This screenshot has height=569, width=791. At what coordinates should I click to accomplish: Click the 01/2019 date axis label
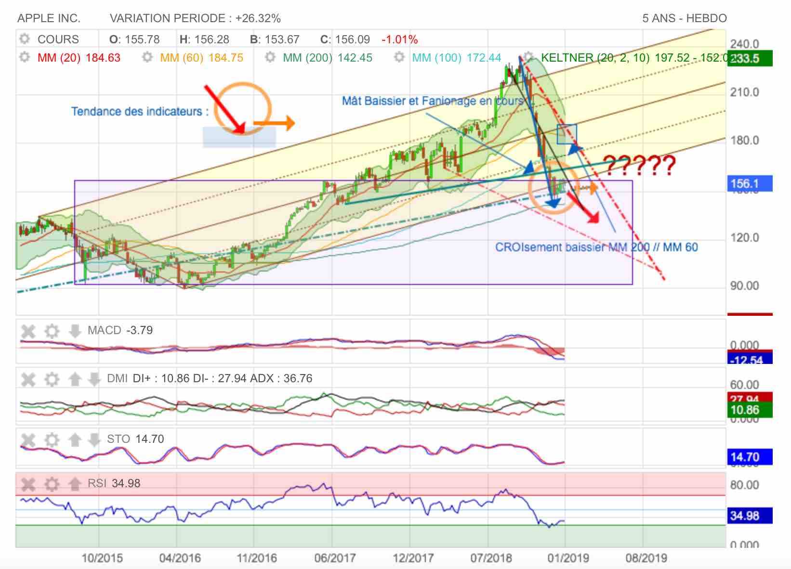(x=568, y=558)
